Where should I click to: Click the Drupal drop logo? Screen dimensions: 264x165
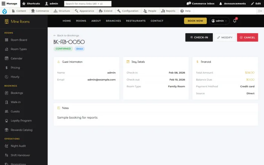[x=5, y=11]
